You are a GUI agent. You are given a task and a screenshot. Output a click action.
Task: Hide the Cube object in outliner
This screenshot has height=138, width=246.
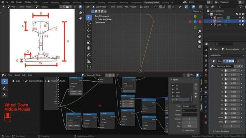[240, 21]
